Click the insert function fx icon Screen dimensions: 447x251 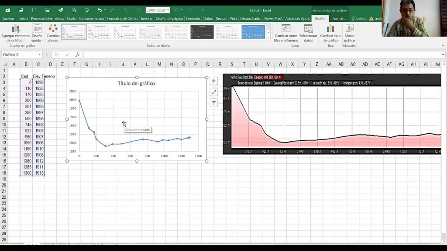(x=77, y=54)
